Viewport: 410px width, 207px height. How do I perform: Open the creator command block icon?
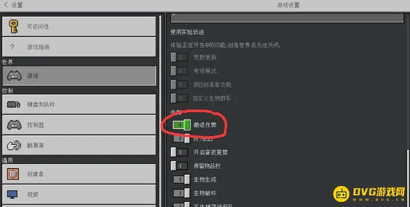click(13, 174)
